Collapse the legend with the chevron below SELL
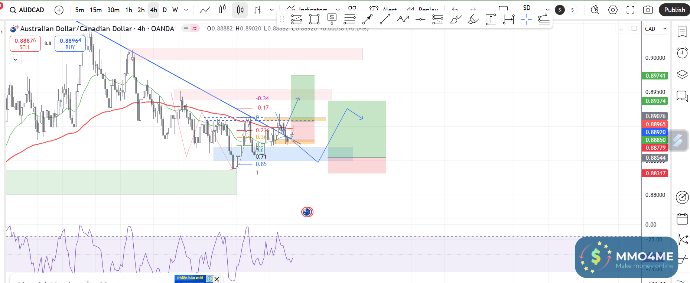The height and width of the screenshot is (283, 690). coord(15,59)
